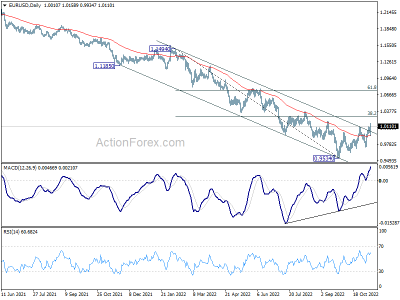Click the current price tag 1.01101
Screen dimensions: 400x300
(x=388, y=126)
